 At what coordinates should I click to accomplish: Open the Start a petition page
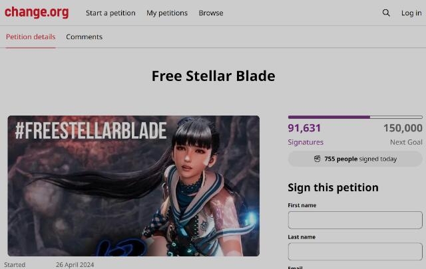(x=110, y=13)
